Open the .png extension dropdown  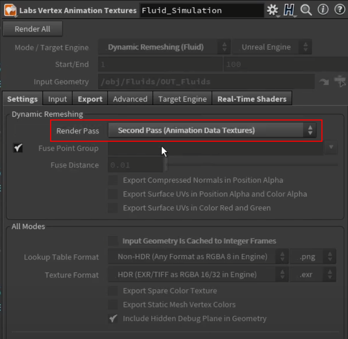(313, 257)
